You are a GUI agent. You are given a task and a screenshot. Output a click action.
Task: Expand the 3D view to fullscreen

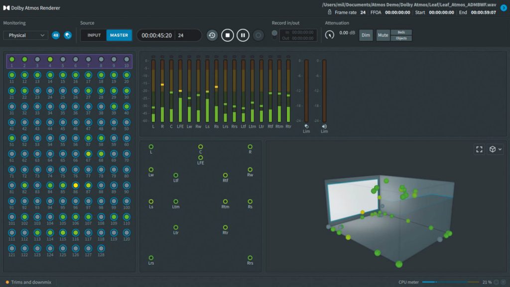pos(479,149)
